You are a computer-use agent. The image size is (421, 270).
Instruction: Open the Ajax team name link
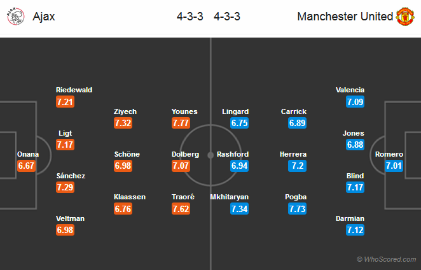[44, 17]
